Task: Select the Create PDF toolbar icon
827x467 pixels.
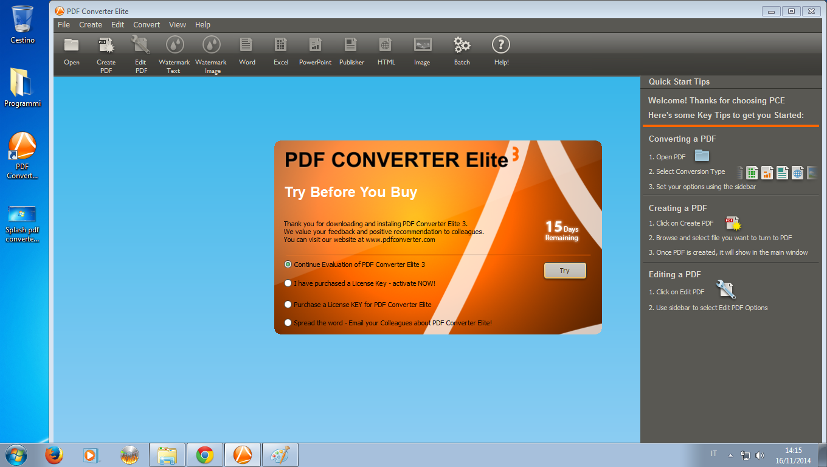Action: coord(106,46)
